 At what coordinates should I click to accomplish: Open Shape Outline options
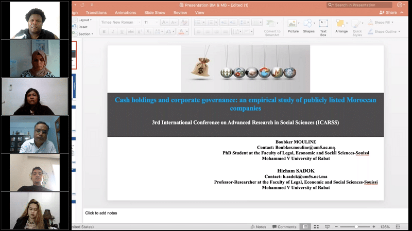click(x=384, y=31)
